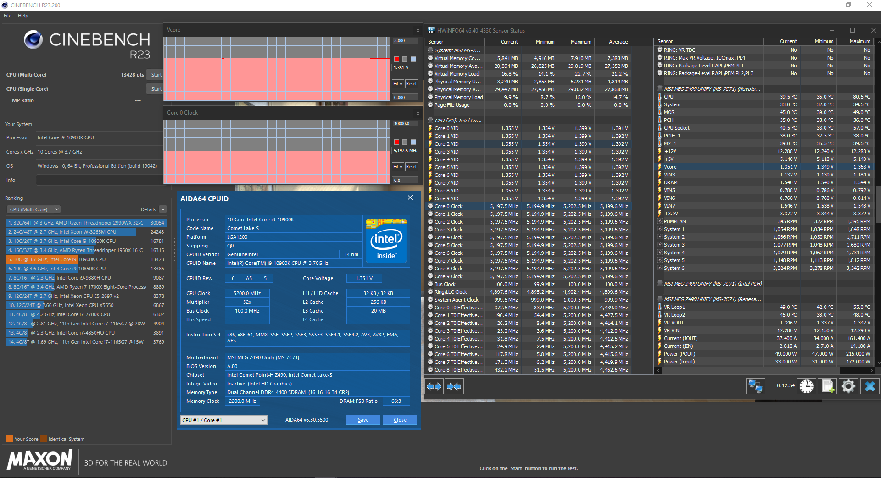Click the fan icon beside PUMPFAN

[x=660, y=221]
